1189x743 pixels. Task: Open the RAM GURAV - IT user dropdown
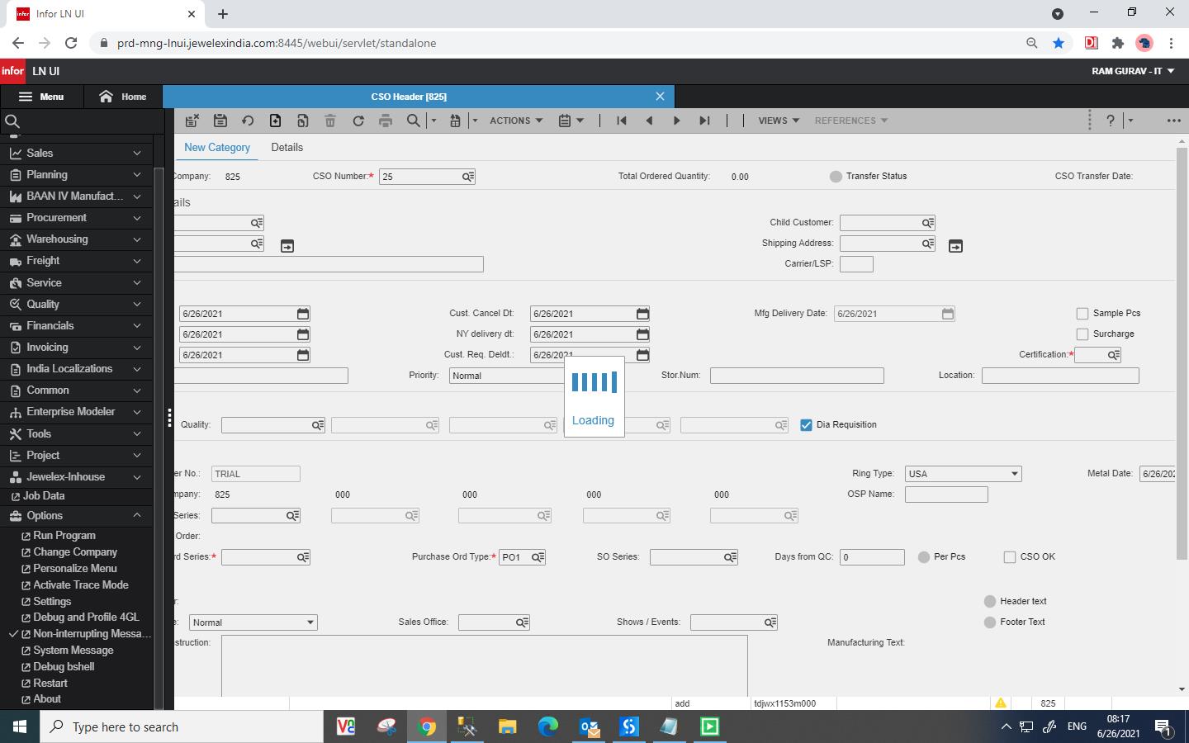(1133, 71)
